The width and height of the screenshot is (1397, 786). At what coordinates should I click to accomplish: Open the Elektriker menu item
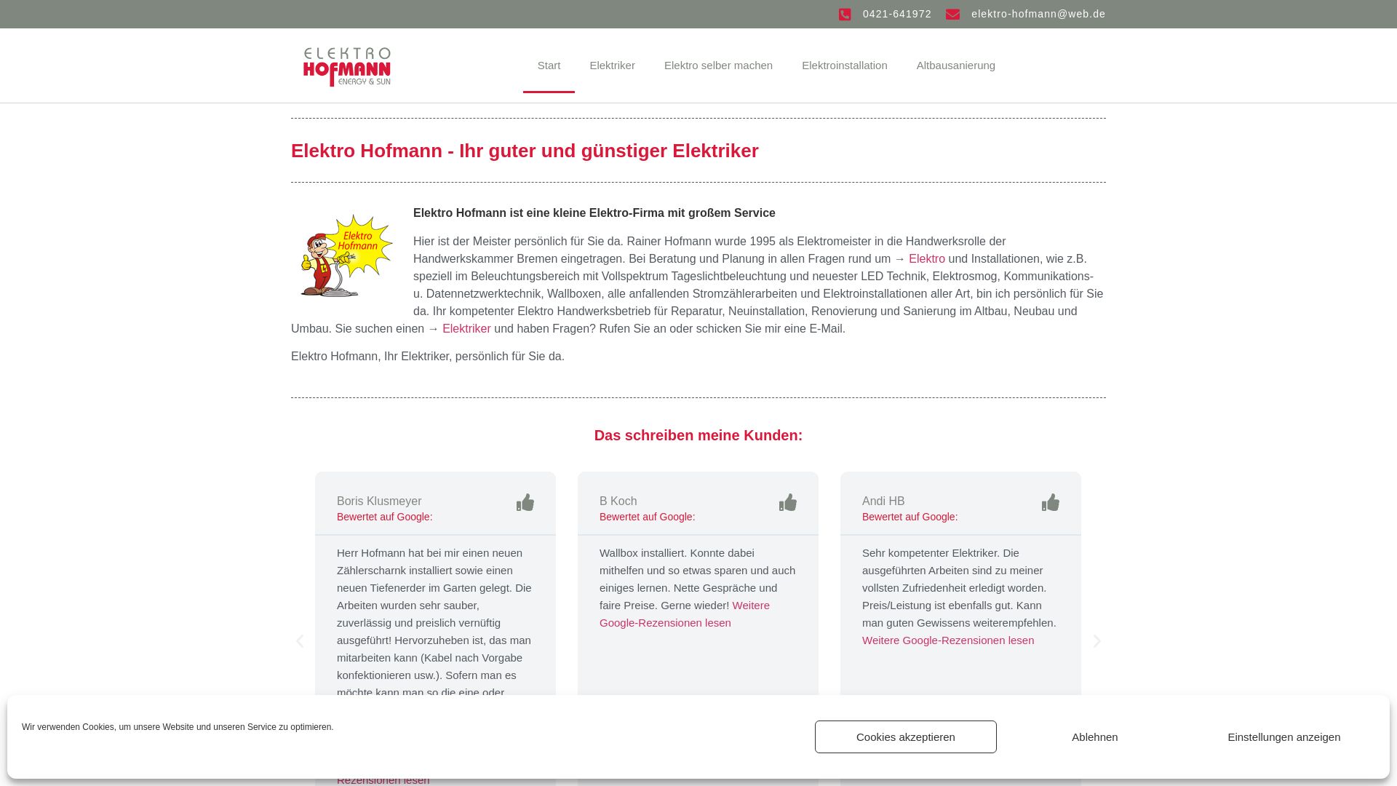(612, 65)
